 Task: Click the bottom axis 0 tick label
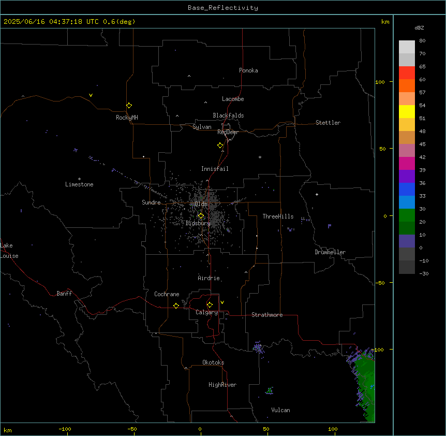200,429
